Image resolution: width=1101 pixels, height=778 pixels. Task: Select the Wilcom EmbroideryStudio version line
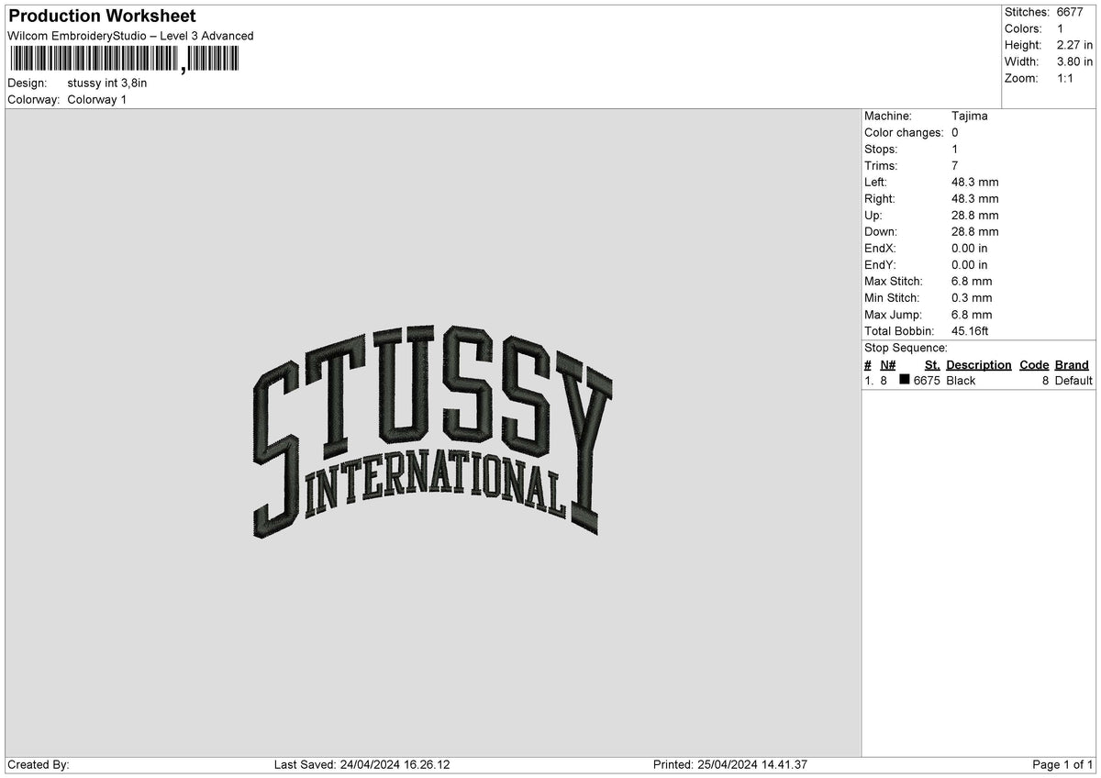click(130, 36)
